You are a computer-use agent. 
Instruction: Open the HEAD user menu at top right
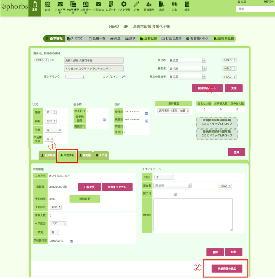(268, 2)
